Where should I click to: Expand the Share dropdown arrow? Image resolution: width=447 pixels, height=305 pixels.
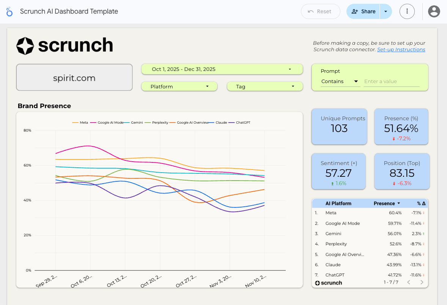click(x=386, y=11)
